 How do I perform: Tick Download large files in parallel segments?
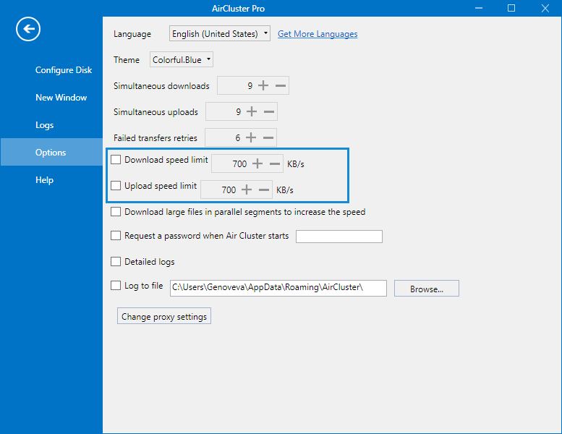(116, 212)
